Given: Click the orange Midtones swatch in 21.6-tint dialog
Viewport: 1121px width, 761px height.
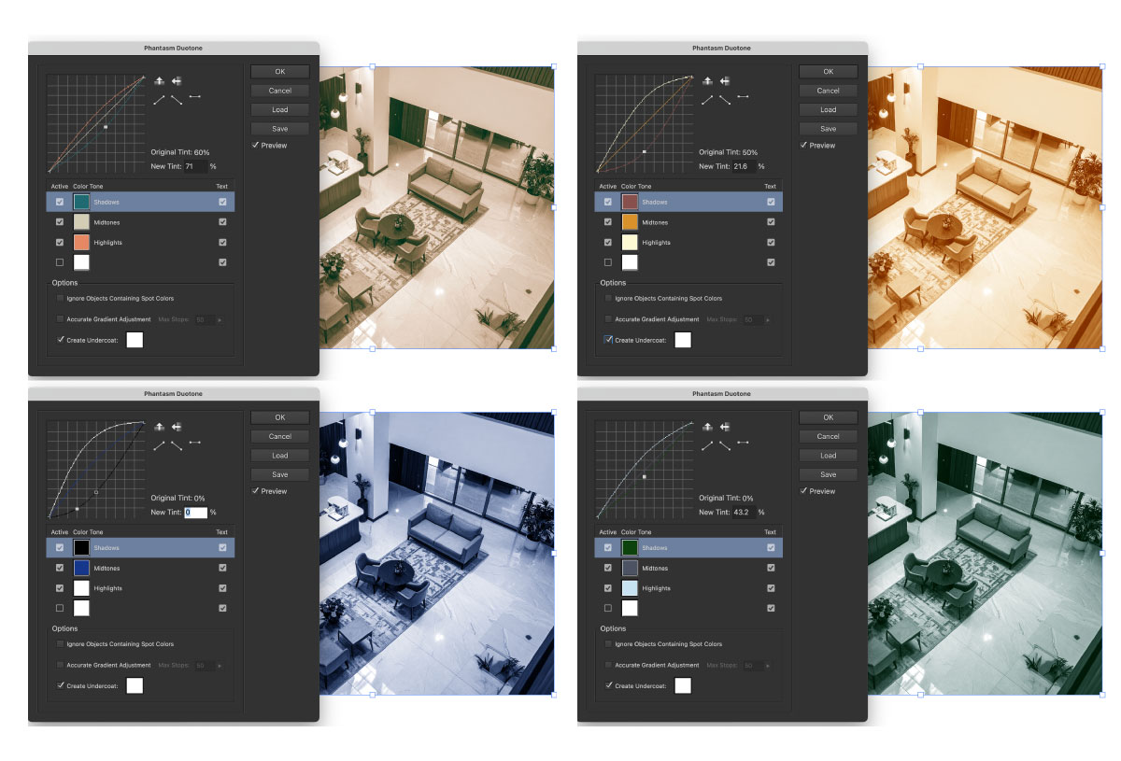Looking at the screenshot, I should (x=630, y=222).
